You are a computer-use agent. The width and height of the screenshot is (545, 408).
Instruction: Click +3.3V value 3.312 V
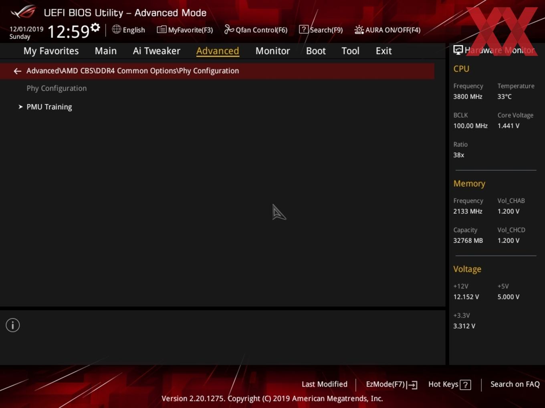[x=464, y=326]
